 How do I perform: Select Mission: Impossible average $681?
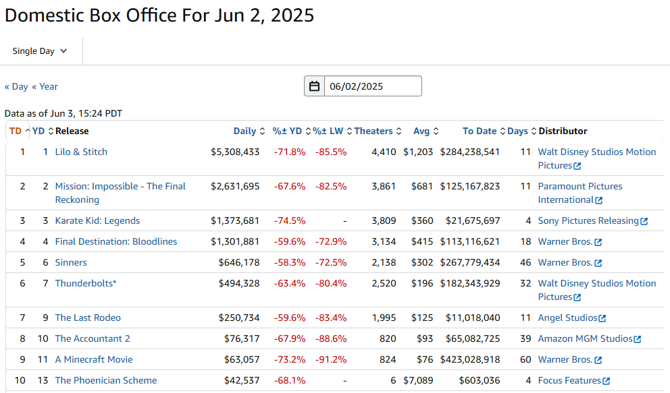[x=422, y=186]
